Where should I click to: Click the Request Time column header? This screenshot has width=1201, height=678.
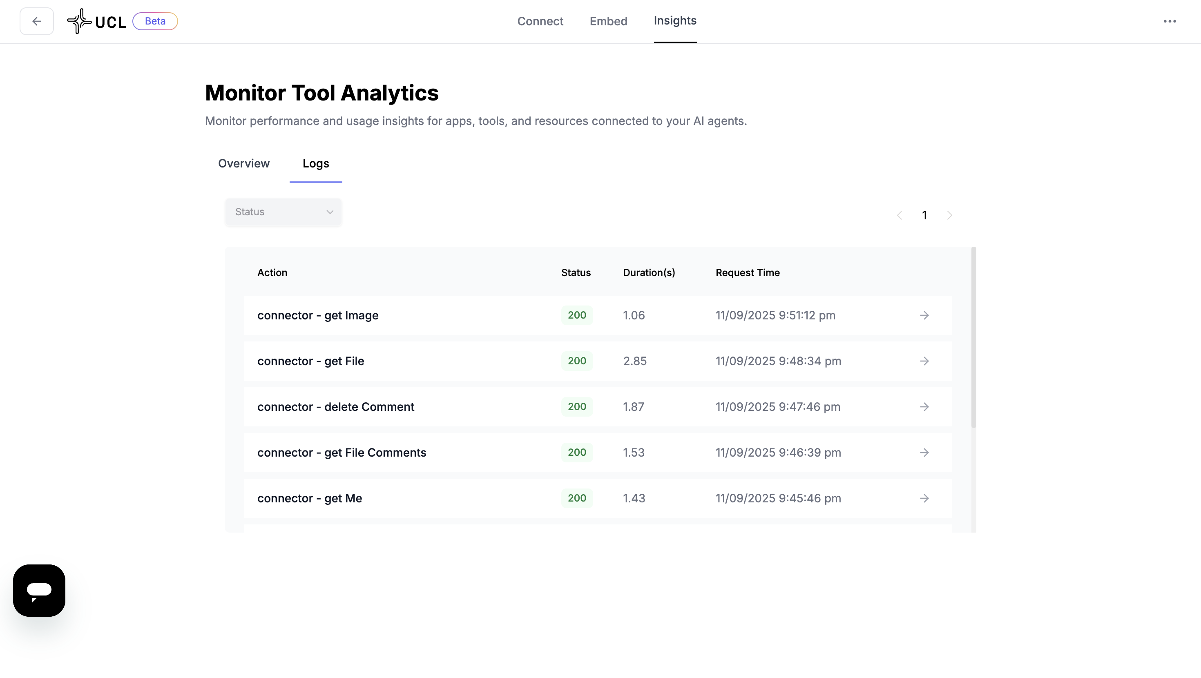click(748, 273)
